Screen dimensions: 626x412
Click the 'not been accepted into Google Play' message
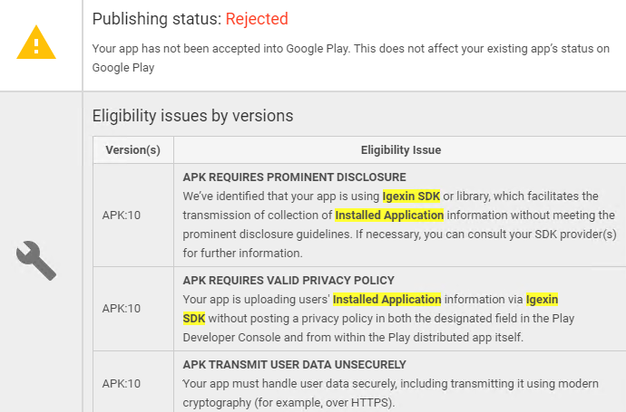pos(351,58)
